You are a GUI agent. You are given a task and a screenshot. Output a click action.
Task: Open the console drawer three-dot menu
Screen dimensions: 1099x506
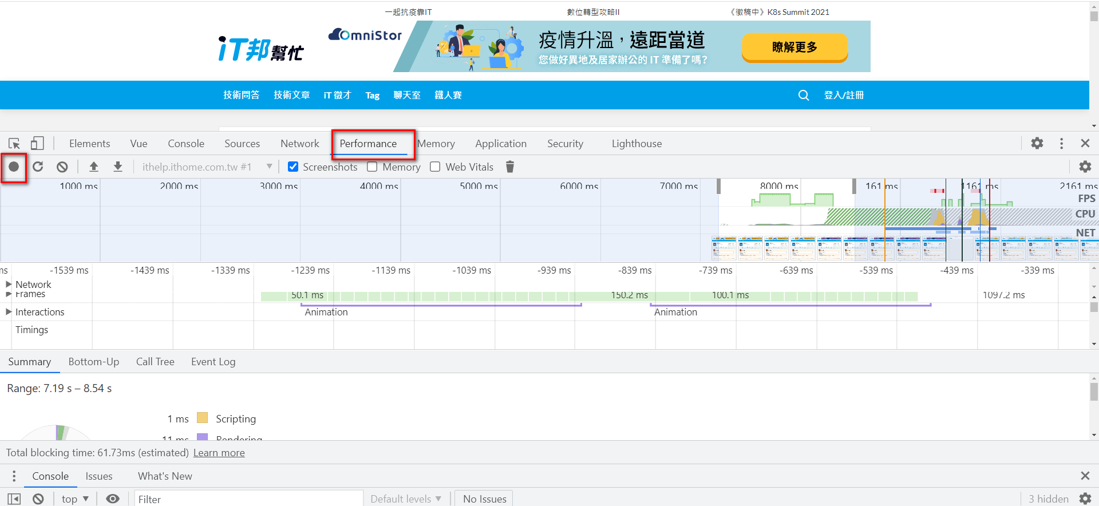point(14,476)
